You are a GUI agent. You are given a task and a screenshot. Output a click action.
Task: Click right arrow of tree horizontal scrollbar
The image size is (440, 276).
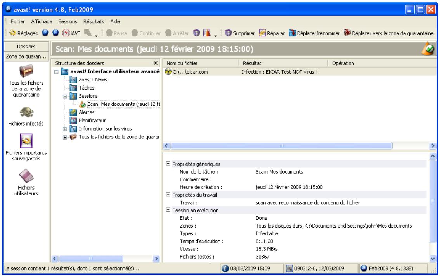156,259
